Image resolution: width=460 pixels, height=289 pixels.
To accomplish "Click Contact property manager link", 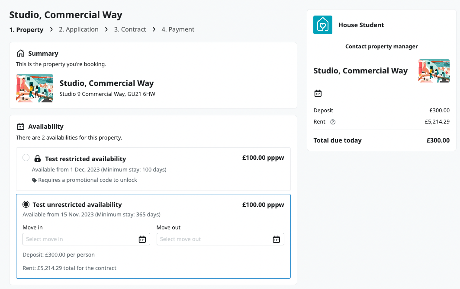I will coord(381,47).
